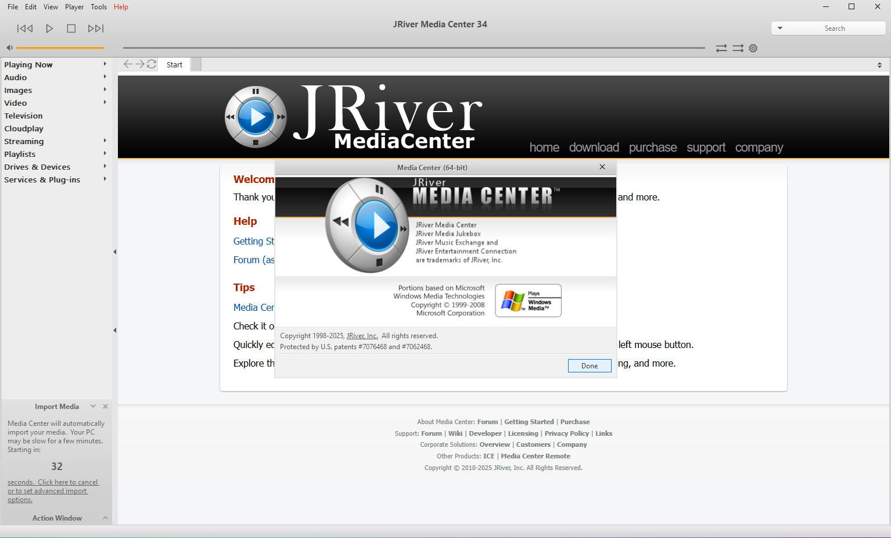Viewport: 891px width, 538px height.
Task: Select the Start tab
Action: [x=174, y=64]
